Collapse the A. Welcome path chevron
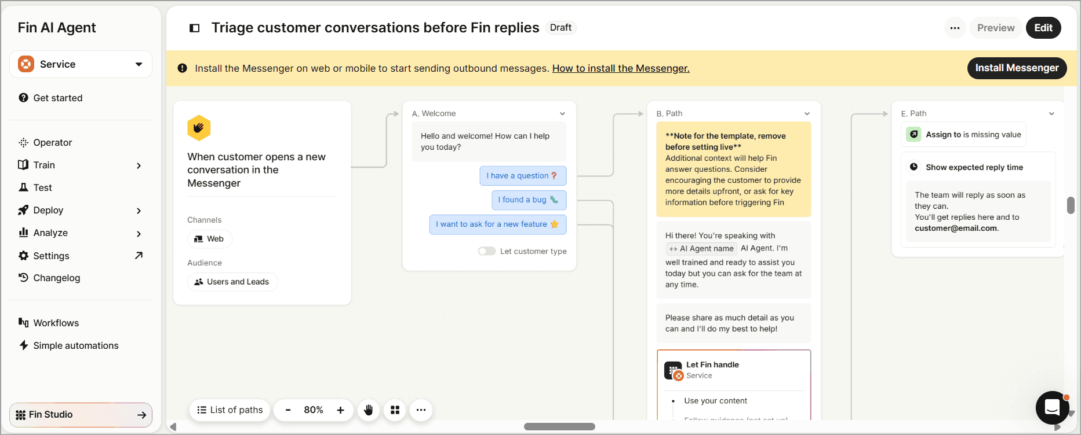Image resolution: width=1081 pixels, height=435 pixels. (x=562, y=113)
